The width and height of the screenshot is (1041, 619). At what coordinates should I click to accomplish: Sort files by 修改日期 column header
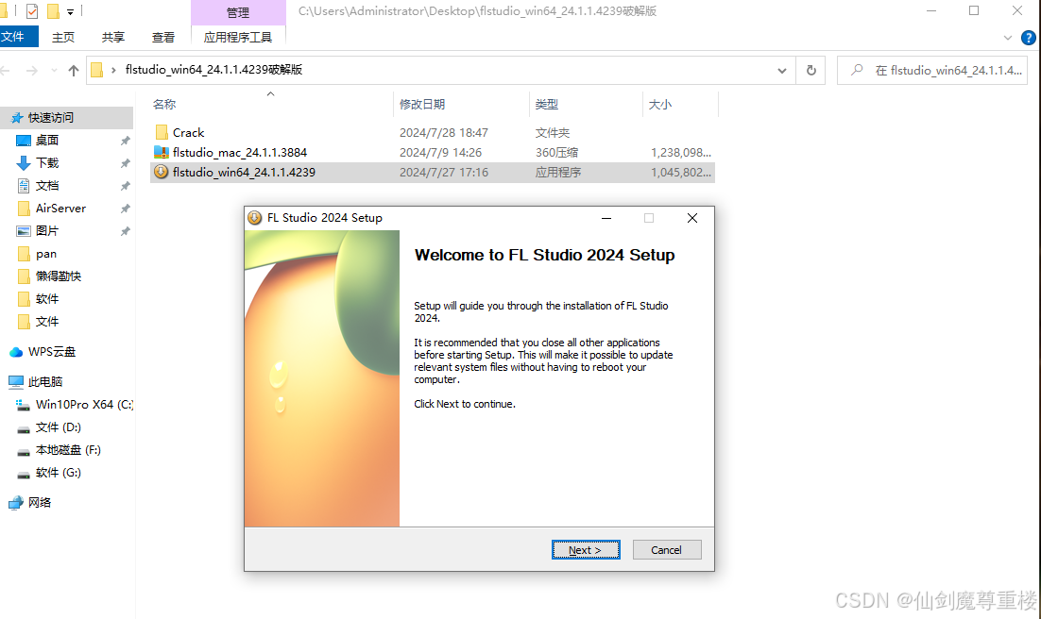click(x=422, y=105)
